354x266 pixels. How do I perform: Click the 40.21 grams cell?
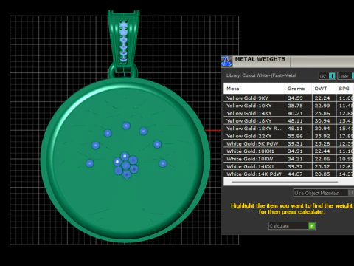(x=298, y=113)
